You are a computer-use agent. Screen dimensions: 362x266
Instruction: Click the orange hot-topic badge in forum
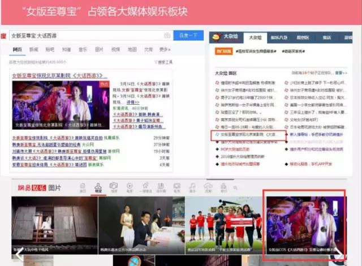click(224, 52)
